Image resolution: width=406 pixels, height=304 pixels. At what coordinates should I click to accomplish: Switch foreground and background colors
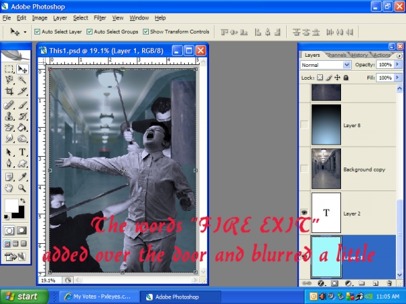(23, 201)
